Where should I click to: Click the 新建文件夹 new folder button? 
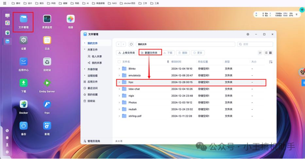click(x=150, y=53)
